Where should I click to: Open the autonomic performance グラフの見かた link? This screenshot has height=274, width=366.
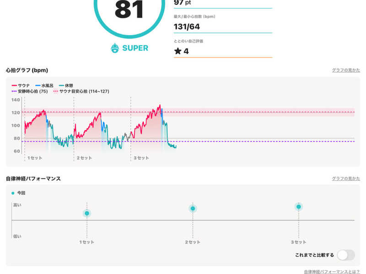coord(346,179)
